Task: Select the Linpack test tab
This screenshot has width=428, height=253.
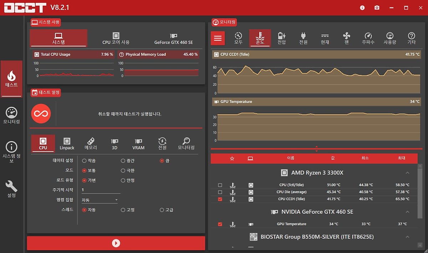Action: coord(67,144)
